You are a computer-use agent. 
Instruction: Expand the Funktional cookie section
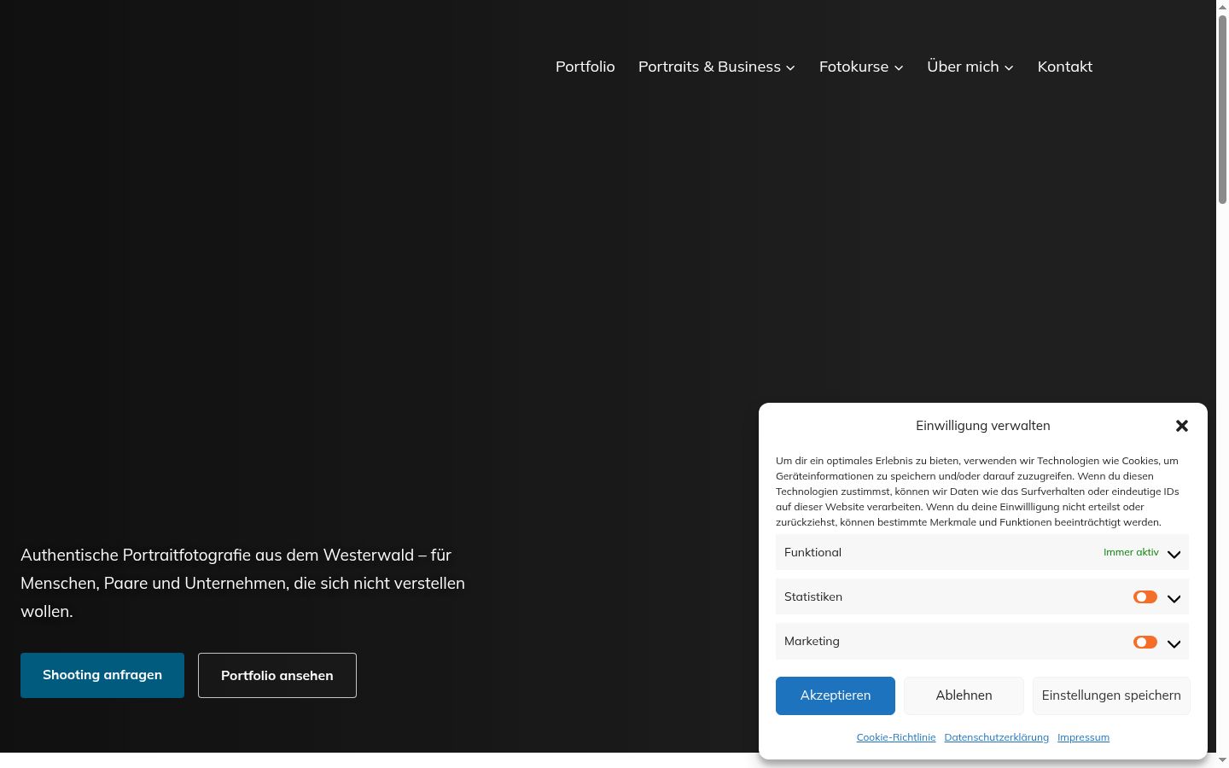(x=1174, y=554)
